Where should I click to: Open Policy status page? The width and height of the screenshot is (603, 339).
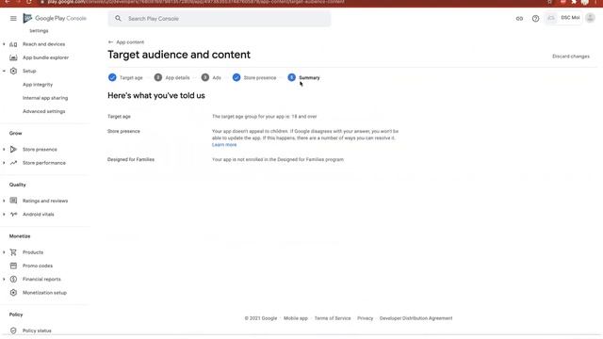37,331
